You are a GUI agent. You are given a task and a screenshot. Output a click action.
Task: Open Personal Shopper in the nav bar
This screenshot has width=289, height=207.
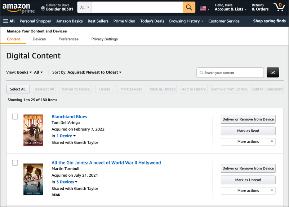click(x=35, y=21)
